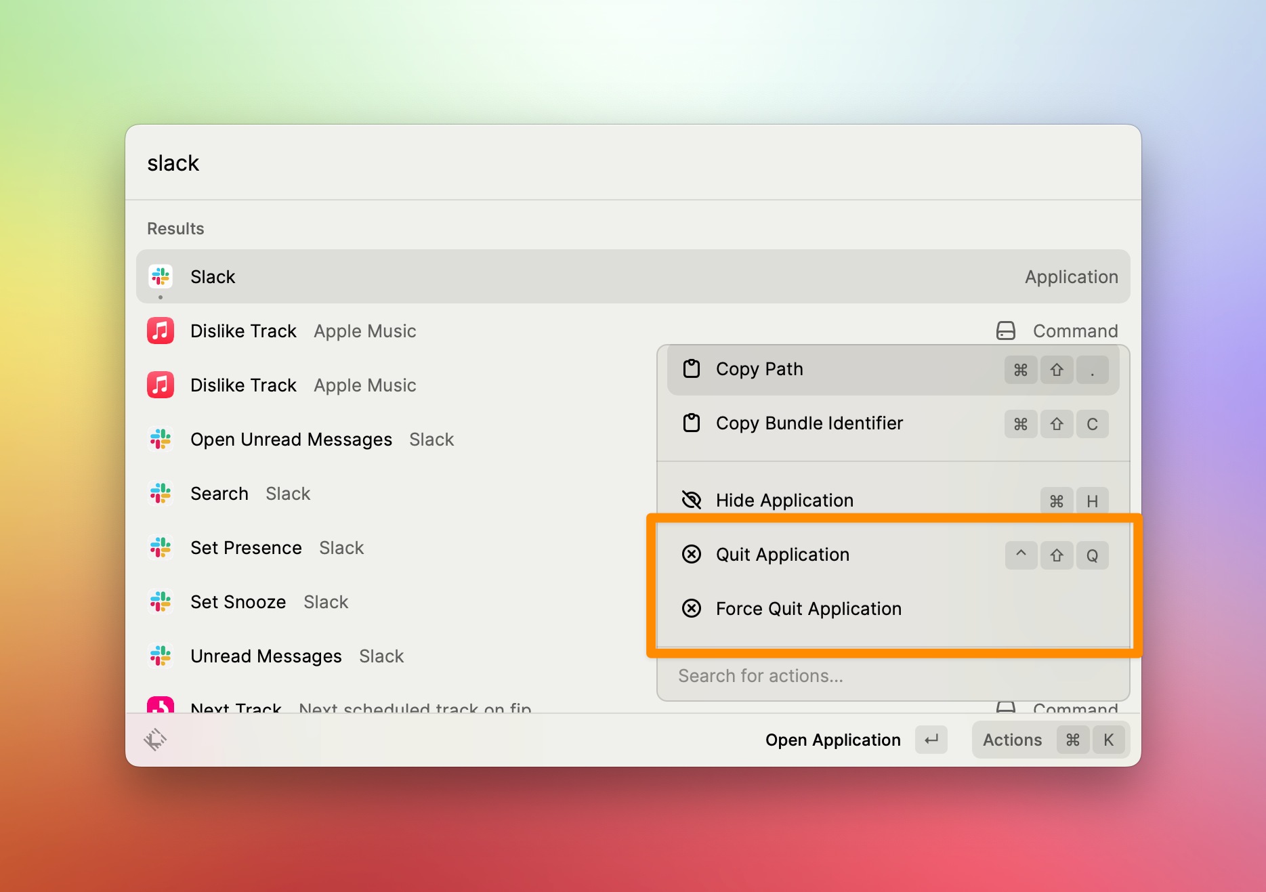Click the clipboard icon next to Copy Path
The image size is (1266, 892).
tap(692, 368)
